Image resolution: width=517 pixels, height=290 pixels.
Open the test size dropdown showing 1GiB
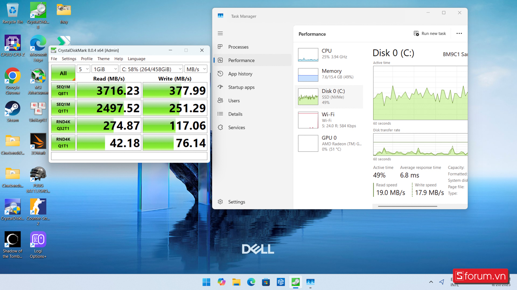tap(105, 69)
